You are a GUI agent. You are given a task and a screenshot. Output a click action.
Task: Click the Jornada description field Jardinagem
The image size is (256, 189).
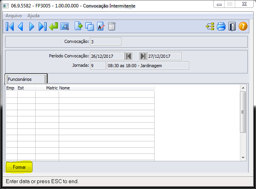point(148,66)
